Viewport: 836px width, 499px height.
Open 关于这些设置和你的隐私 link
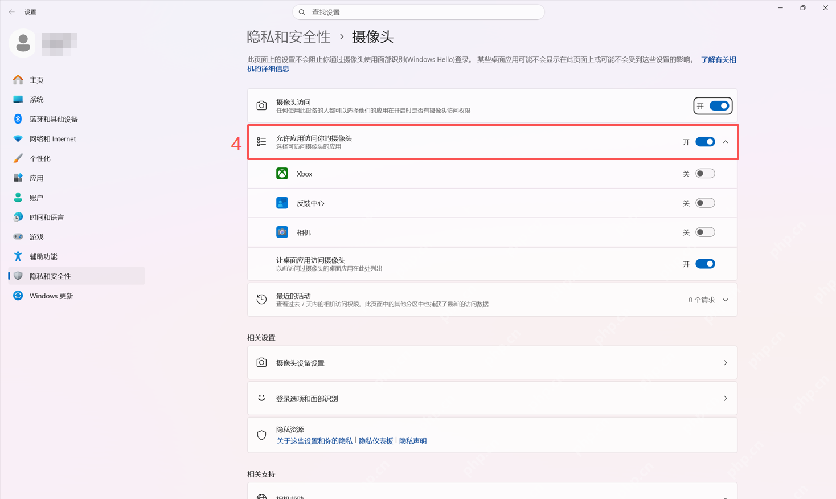(314, 441)
